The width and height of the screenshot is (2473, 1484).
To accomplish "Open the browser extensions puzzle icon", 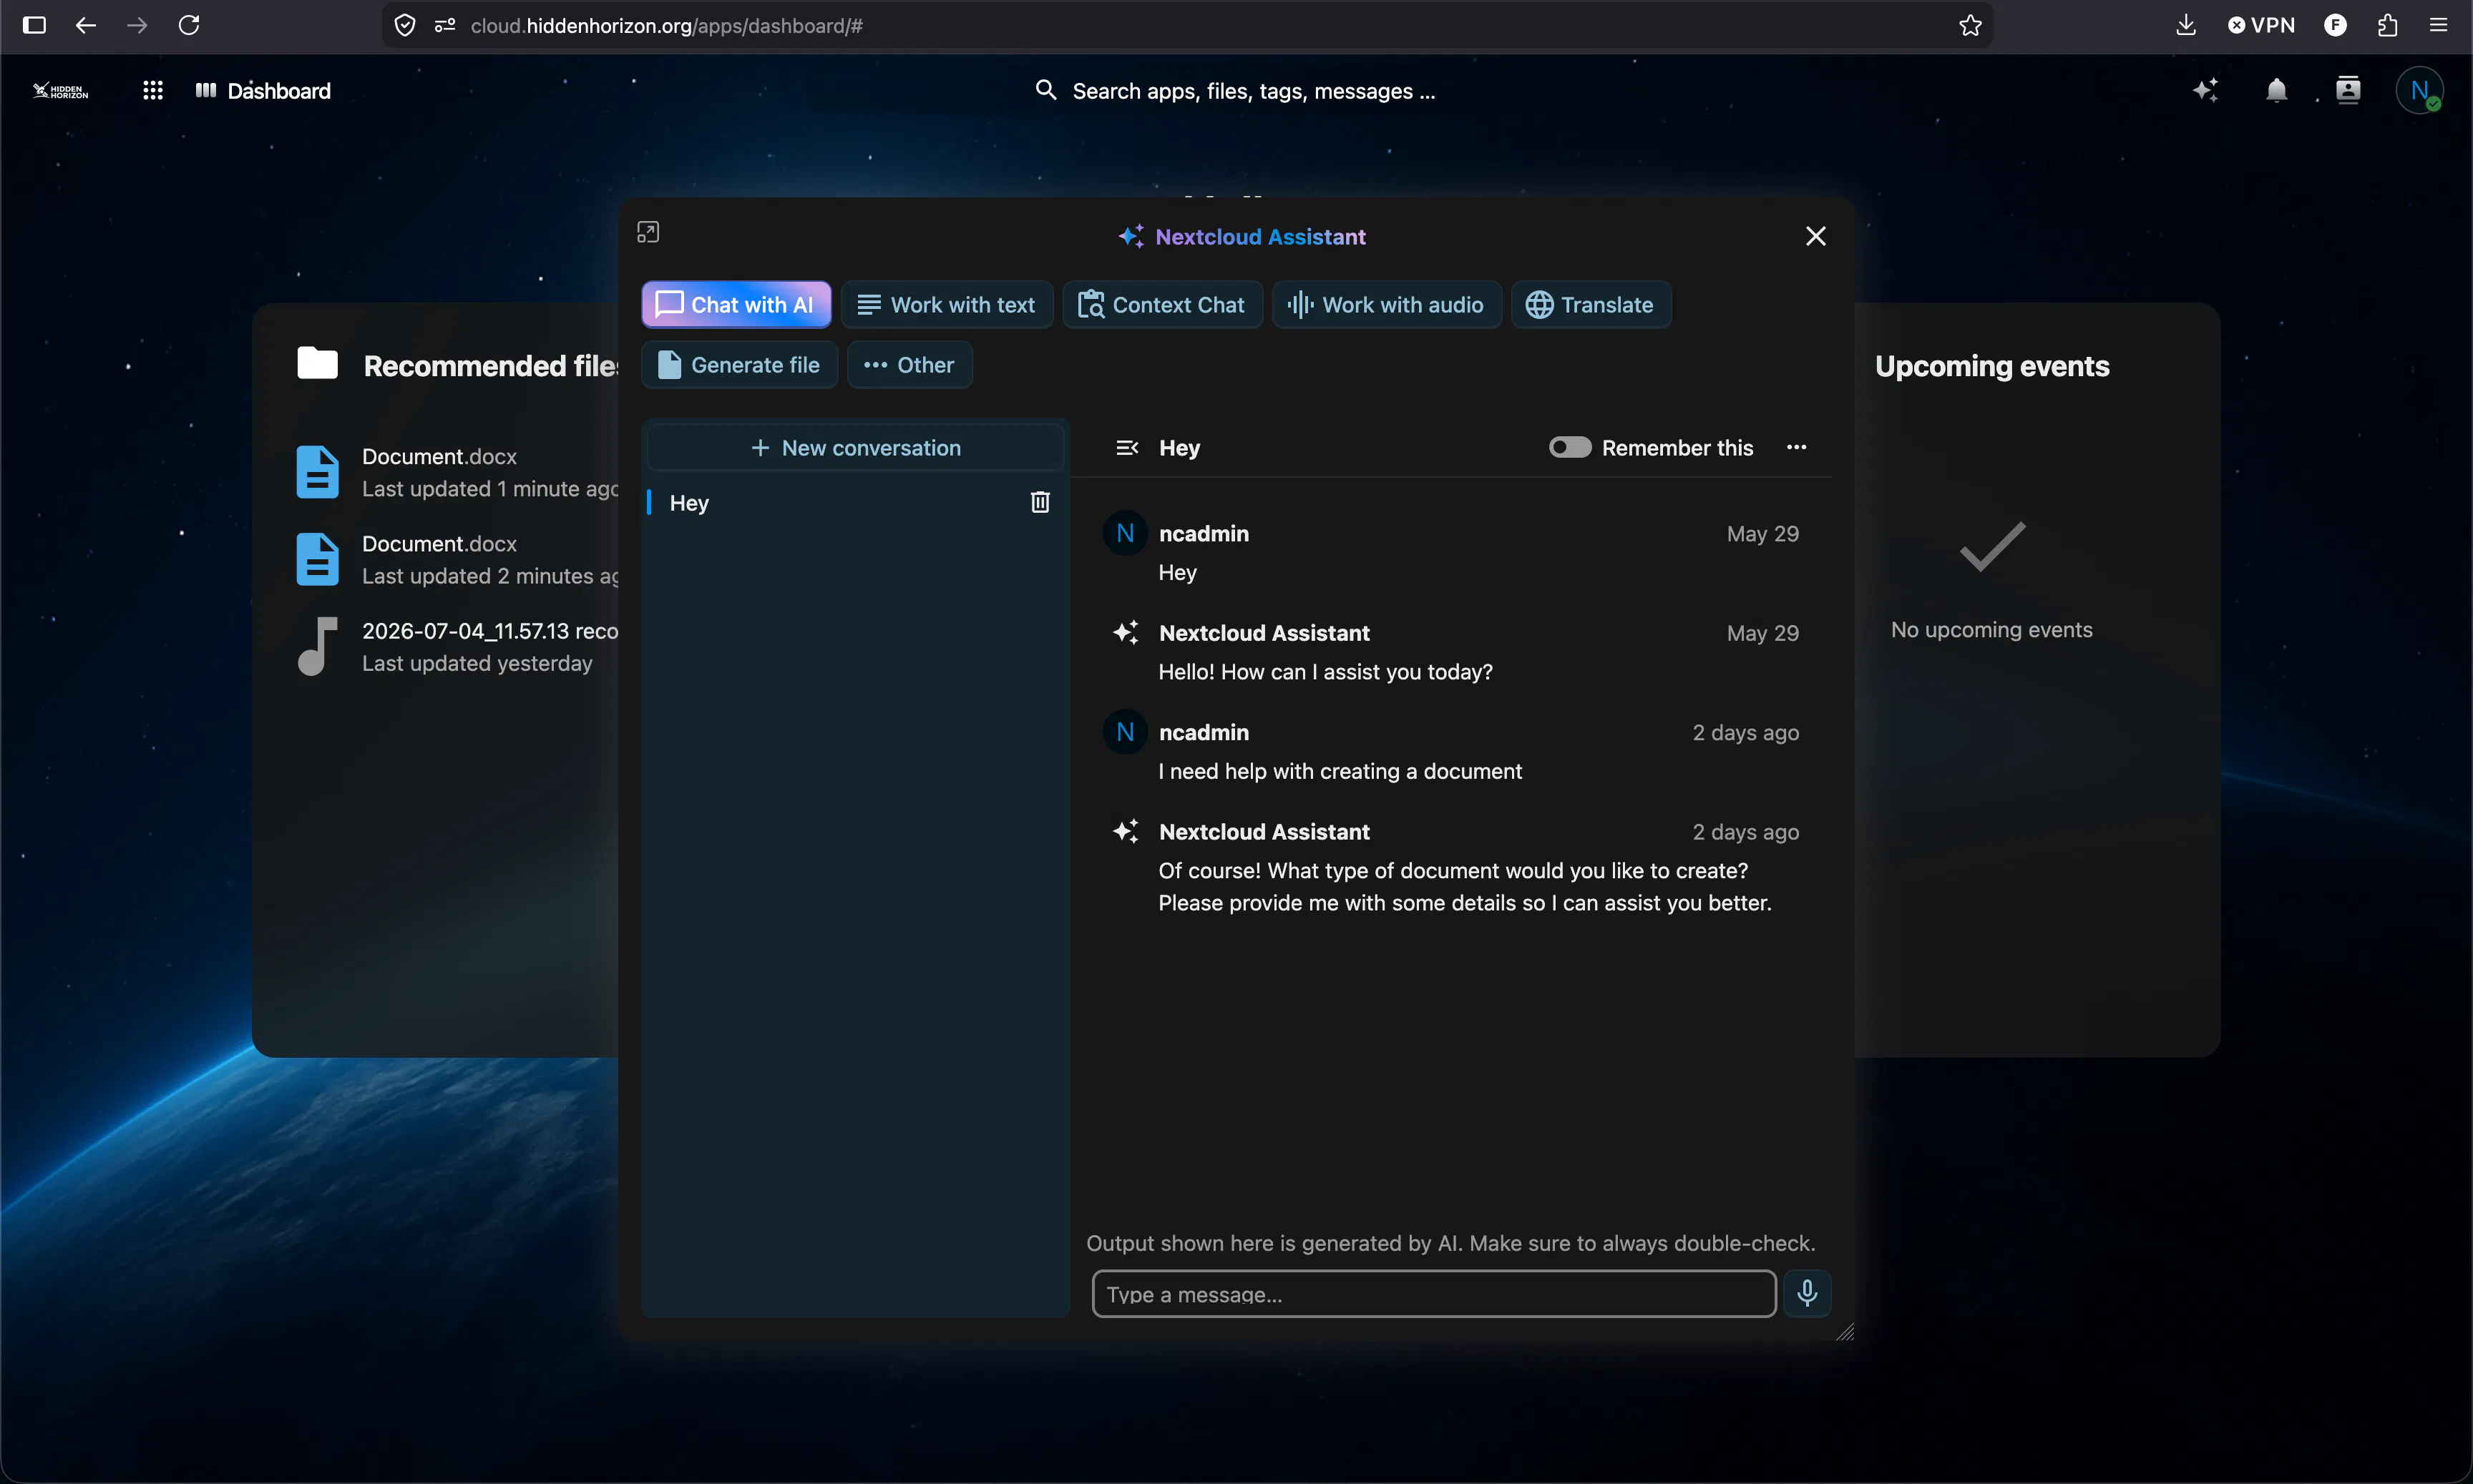I will (2388, 25).
